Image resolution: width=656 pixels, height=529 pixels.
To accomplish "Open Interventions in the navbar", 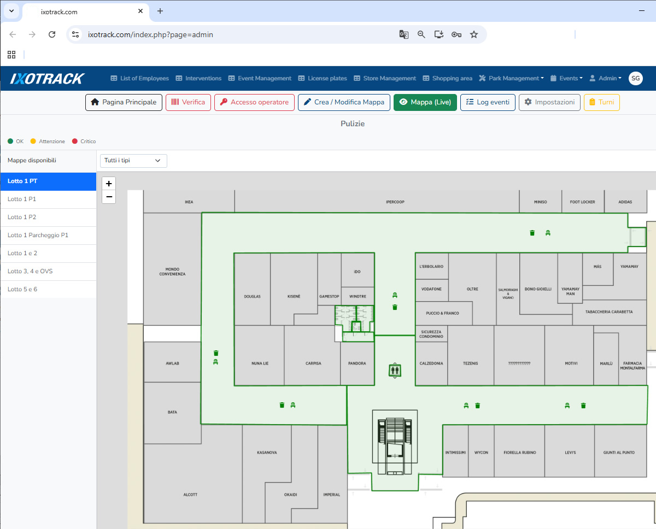I will 198,78.
